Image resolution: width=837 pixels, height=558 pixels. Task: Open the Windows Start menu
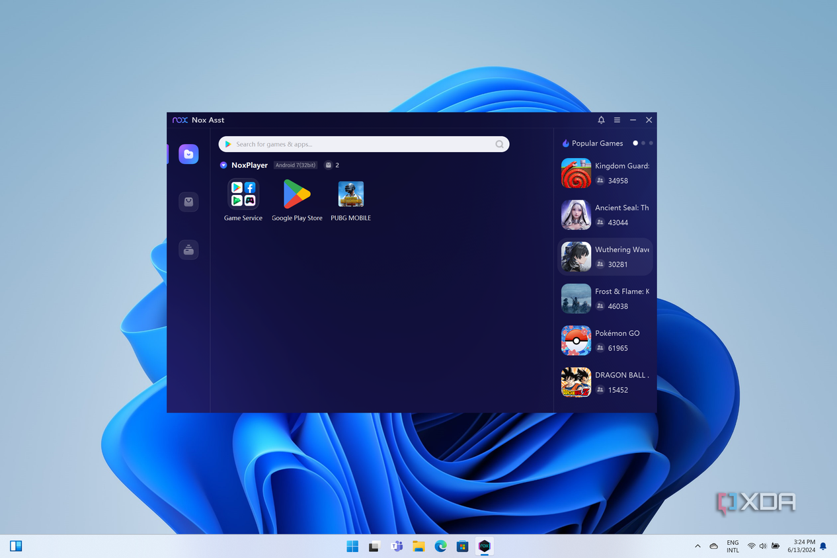352,546
